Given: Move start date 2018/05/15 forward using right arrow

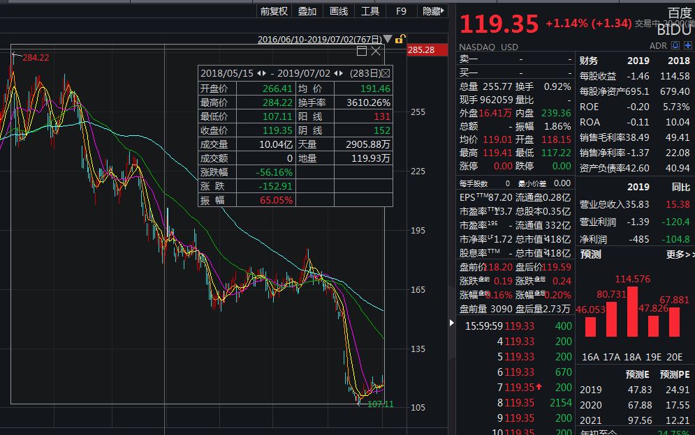Looking at the screenshot, I should (264, 73).
